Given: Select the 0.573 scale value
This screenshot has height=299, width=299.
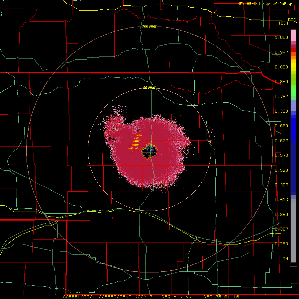Looking at the screenshot, I should click(x=281, y=155).
